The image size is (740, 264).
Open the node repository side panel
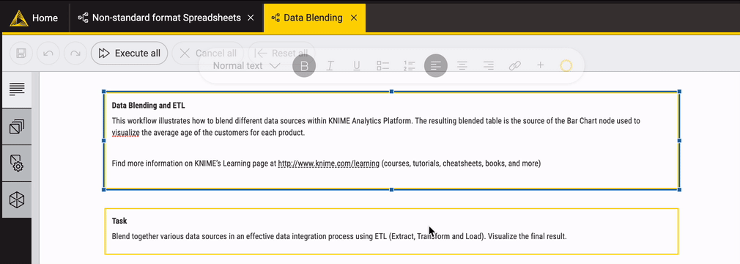[x=17, y=126]
